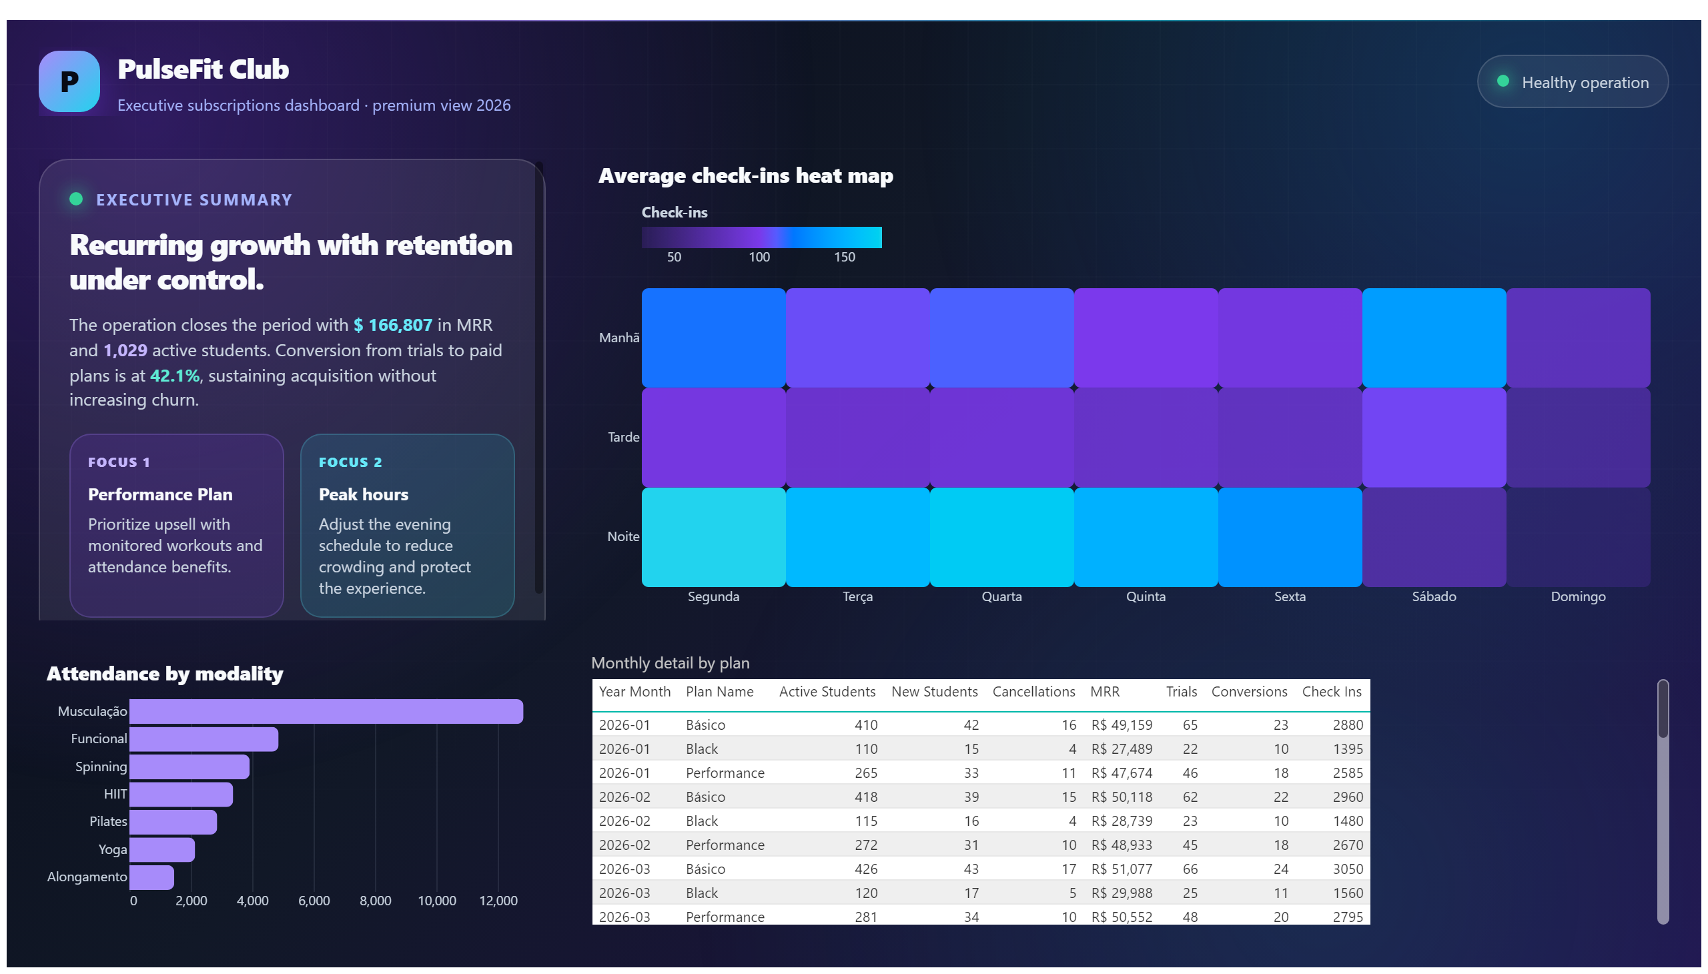Click the '1,029' active students figure

point(125,350)
